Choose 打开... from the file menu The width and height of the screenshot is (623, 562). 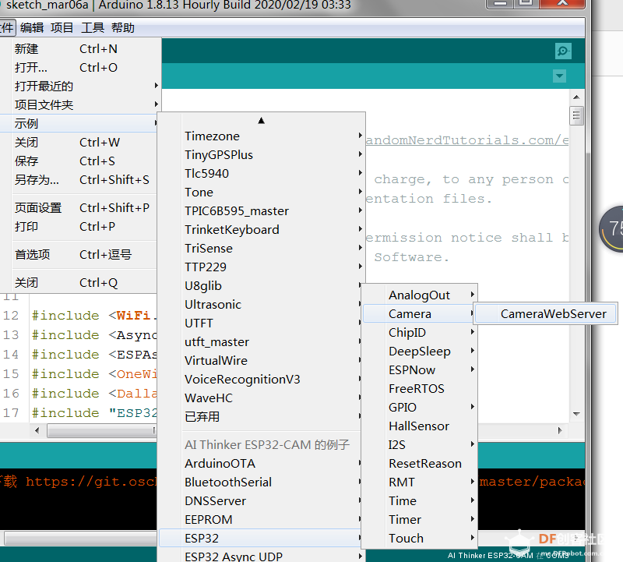tap(80, 68)
